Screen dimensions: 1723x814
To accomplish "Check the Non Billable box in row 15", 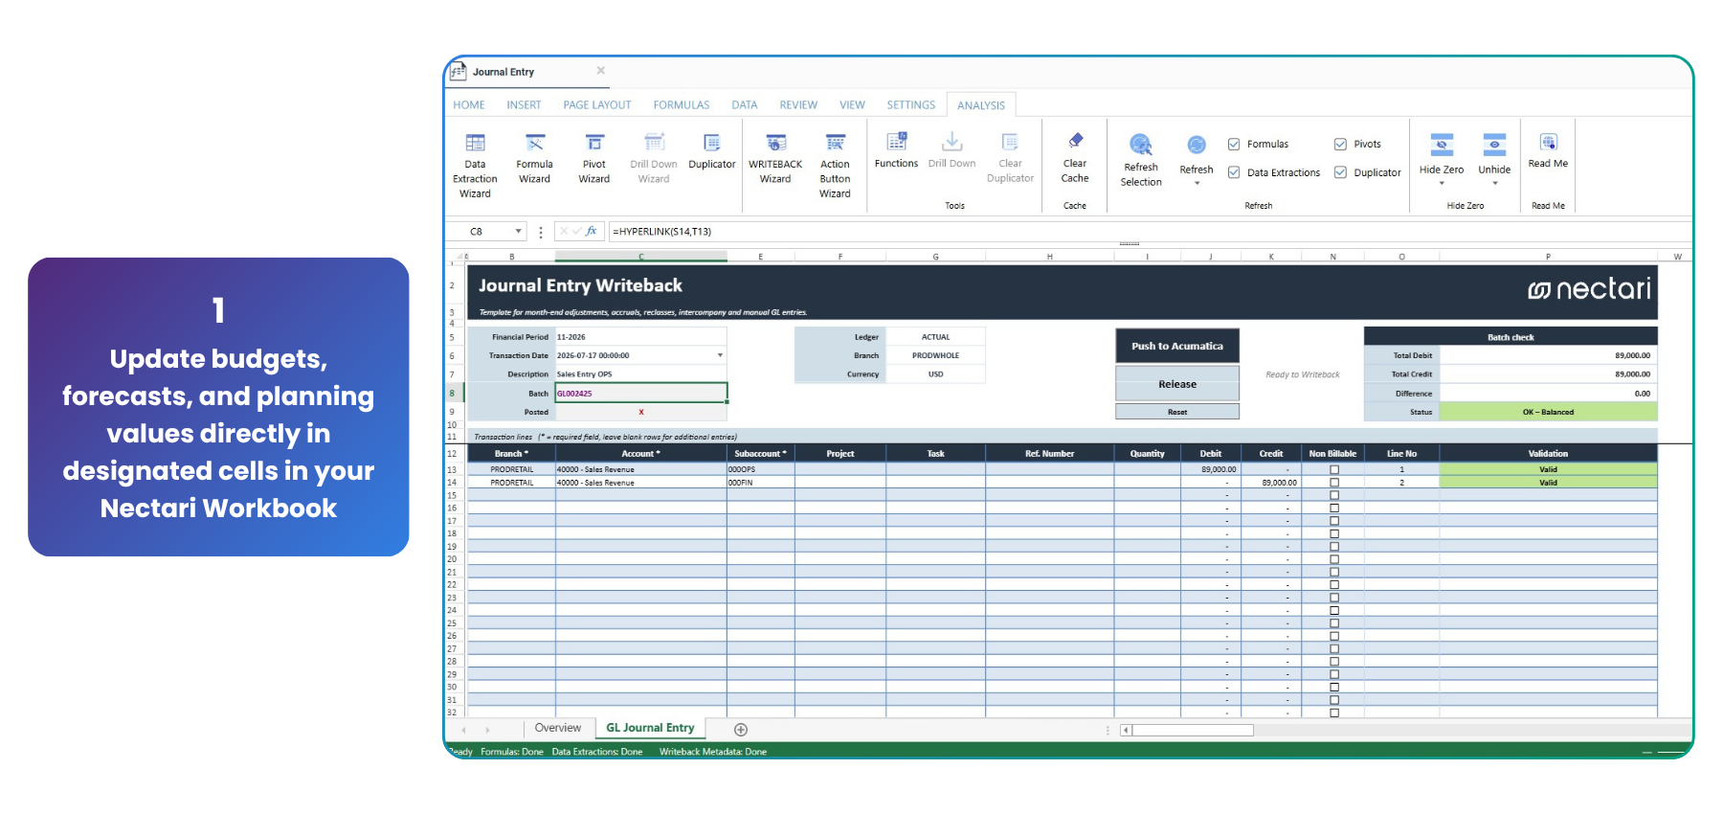I will (x=1334, y=495).
